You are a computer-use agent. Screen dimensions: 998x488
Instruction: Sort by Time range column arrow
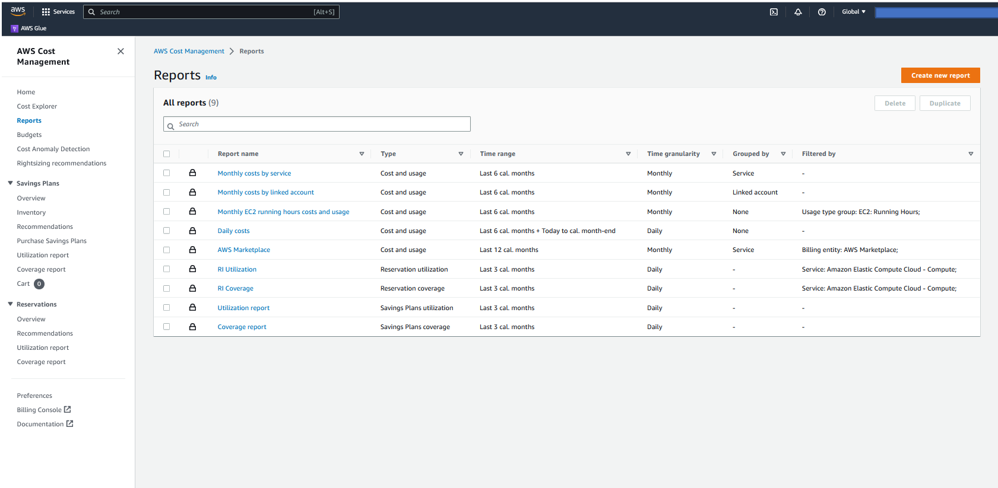point(628,154)
